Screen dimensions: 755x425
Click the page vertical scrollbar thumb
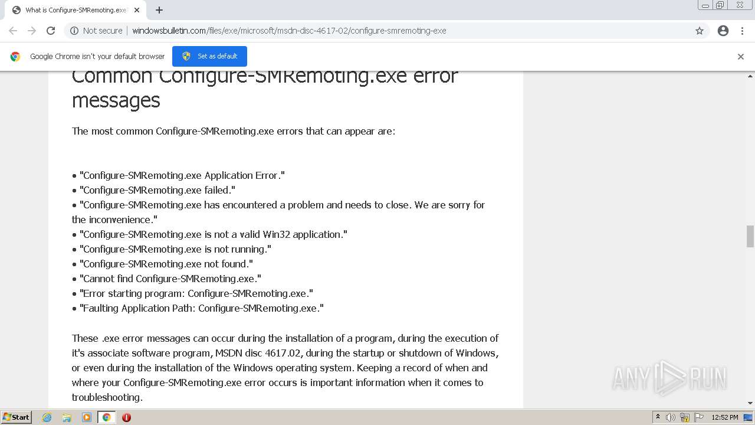coord(750,236)
